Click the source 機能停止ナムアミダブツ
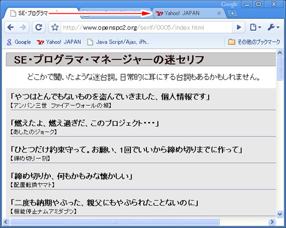The image size is (286, 228). point(43,211)
